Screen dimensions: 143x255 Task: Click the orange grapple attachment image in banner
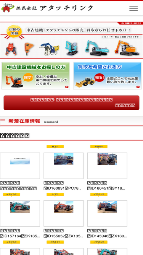click(x=11, y=49)
